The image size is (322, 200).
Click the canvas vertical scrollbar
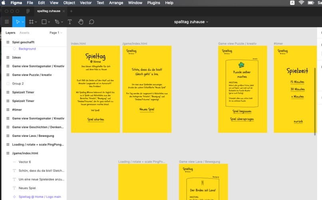coord(315,101)
